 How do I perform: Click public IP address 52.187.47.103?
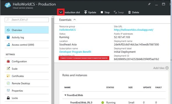coord(122,37)
